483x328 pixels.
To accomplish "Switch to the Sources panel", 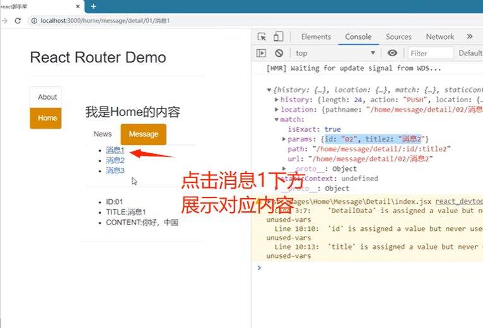I will pyautogui.click(x=399, y=37).
